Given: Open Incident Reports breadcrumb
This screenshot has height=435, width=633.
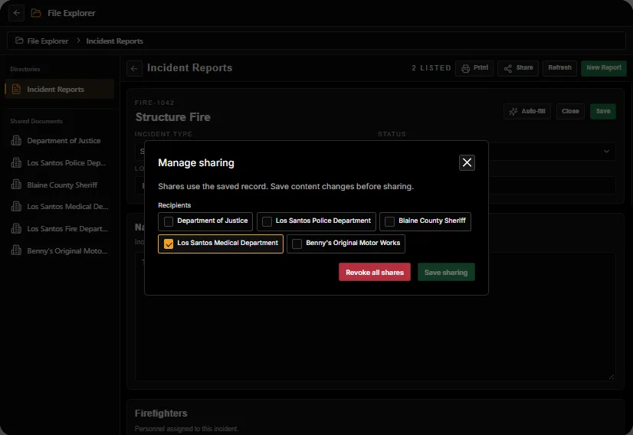Looking at the screenshot, I should coord(115,41).
